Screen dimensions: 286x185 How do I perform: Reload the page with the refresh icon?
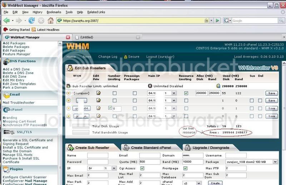pyautogui.click(x=31, y=20)
